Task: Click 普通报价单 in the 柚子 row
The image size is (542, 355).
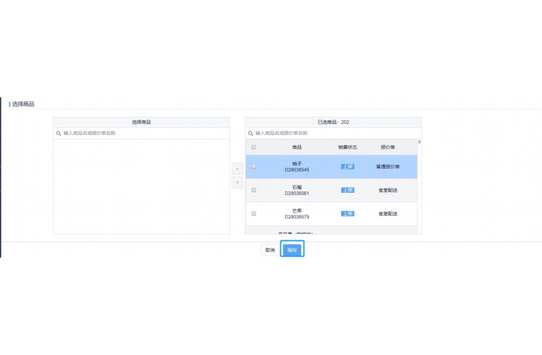Action: click(x=388, y=167)
